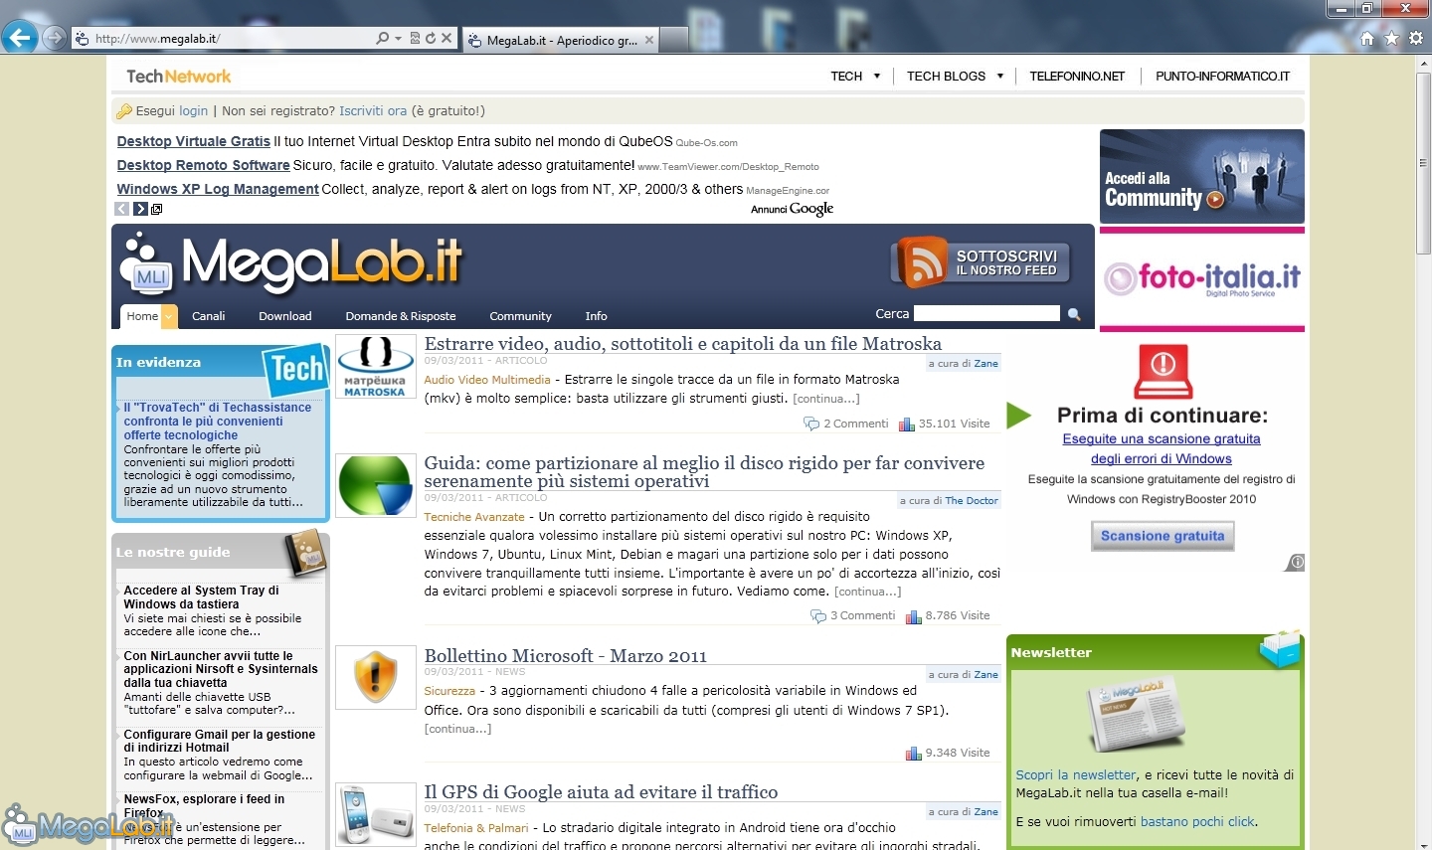
Task: Open article Estrarre video, audio, sottotitoli
Action: coord(682,344)
